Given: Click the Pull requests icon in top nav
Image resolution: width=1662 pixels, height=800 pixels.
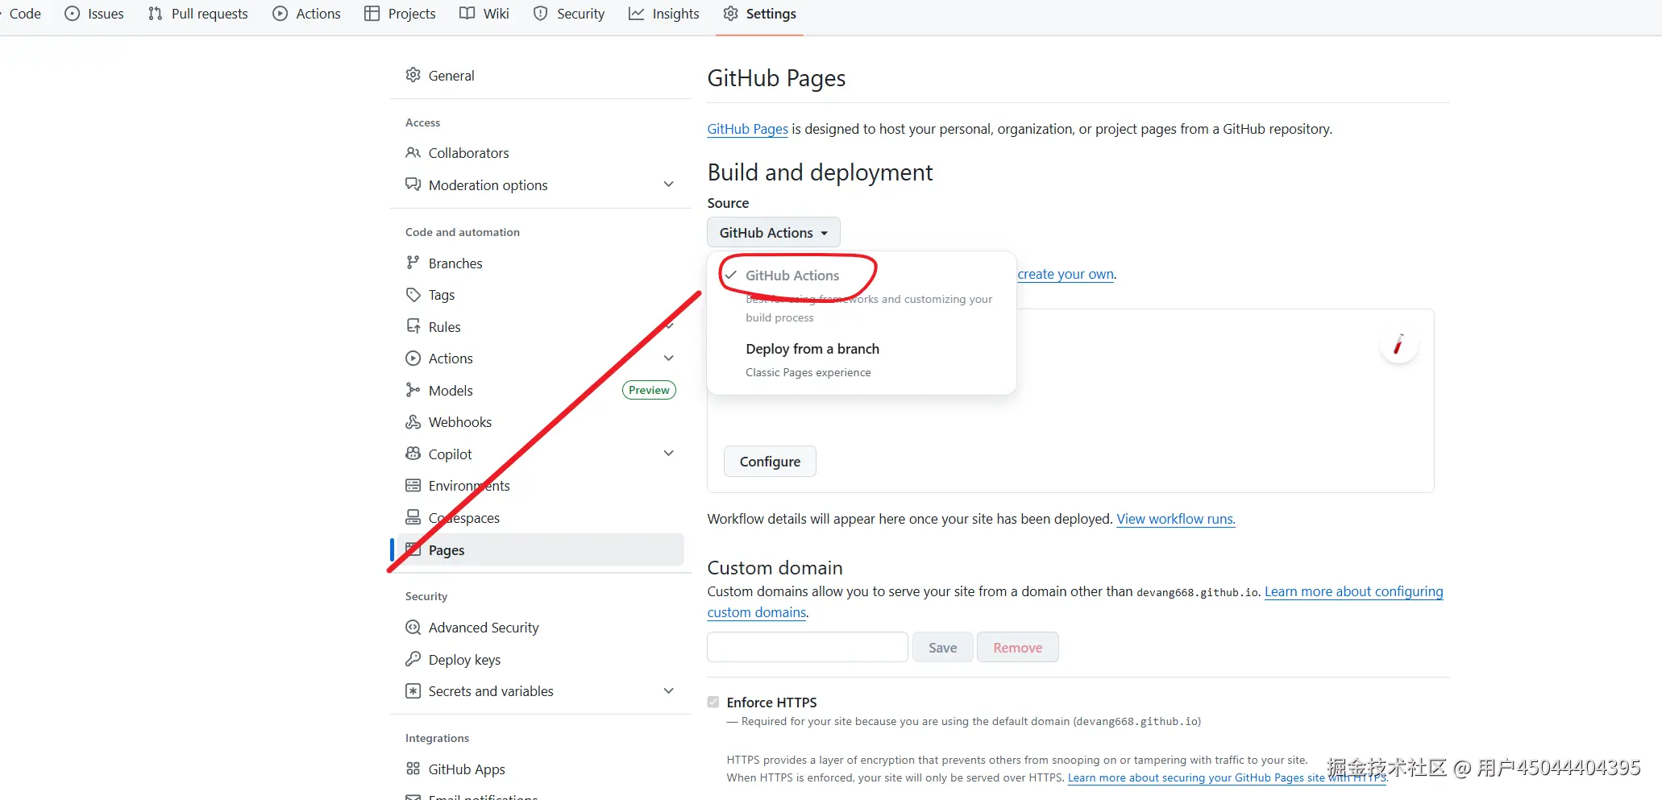Looking at the screenshot, I should point(156,14).
